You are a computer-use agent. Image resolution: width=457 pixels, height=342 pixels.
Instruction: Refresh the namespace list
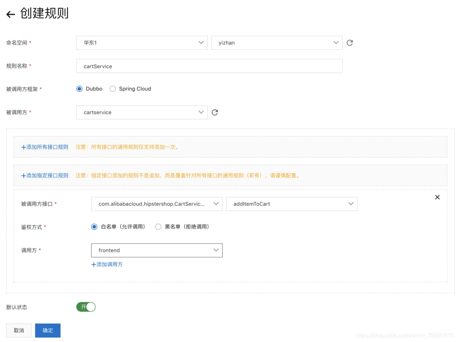[x=349, y=43]
